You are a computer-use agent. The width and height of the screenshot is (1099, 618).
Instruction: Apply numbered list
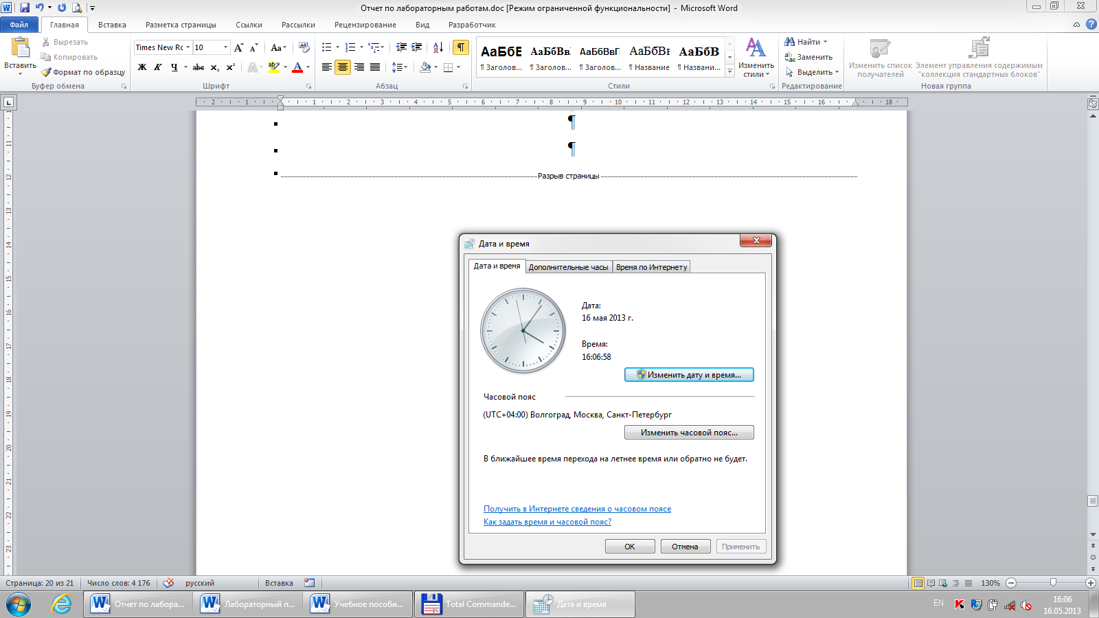[350, 47]
